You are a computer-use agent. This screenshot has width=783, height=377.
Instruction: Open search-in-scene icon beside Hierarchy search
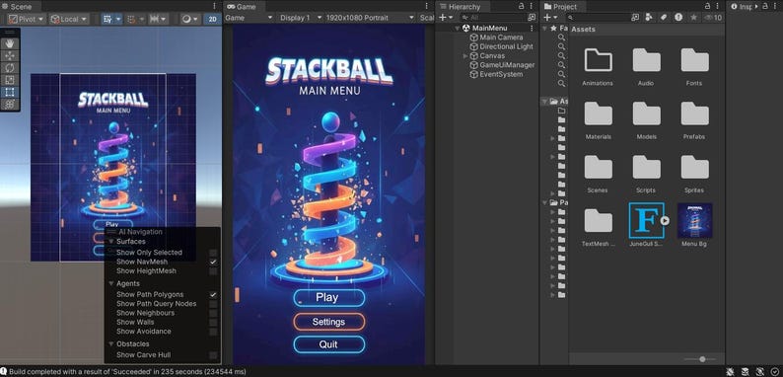(x=532, y=18)
